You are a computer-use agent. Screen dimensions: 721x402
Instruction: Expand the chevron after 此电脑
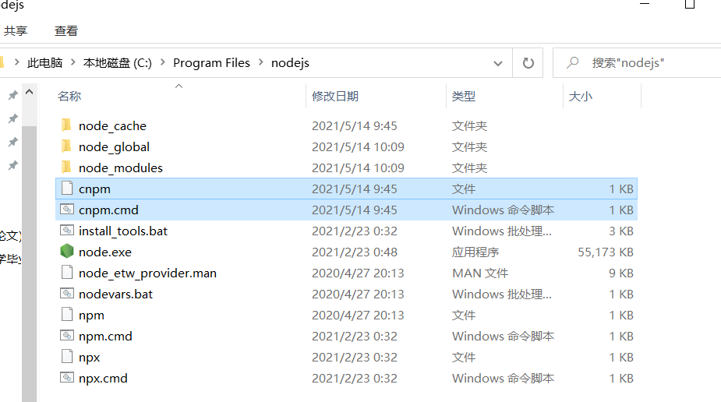(72, 62)
